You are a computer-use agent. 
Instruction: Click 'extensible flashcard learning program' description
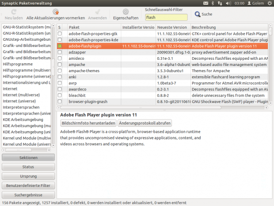coord(226,77)
